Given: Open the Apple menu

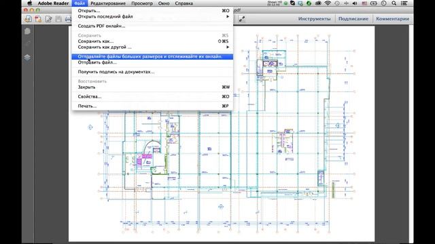Looking at the screenshot, I should (30, 3).
